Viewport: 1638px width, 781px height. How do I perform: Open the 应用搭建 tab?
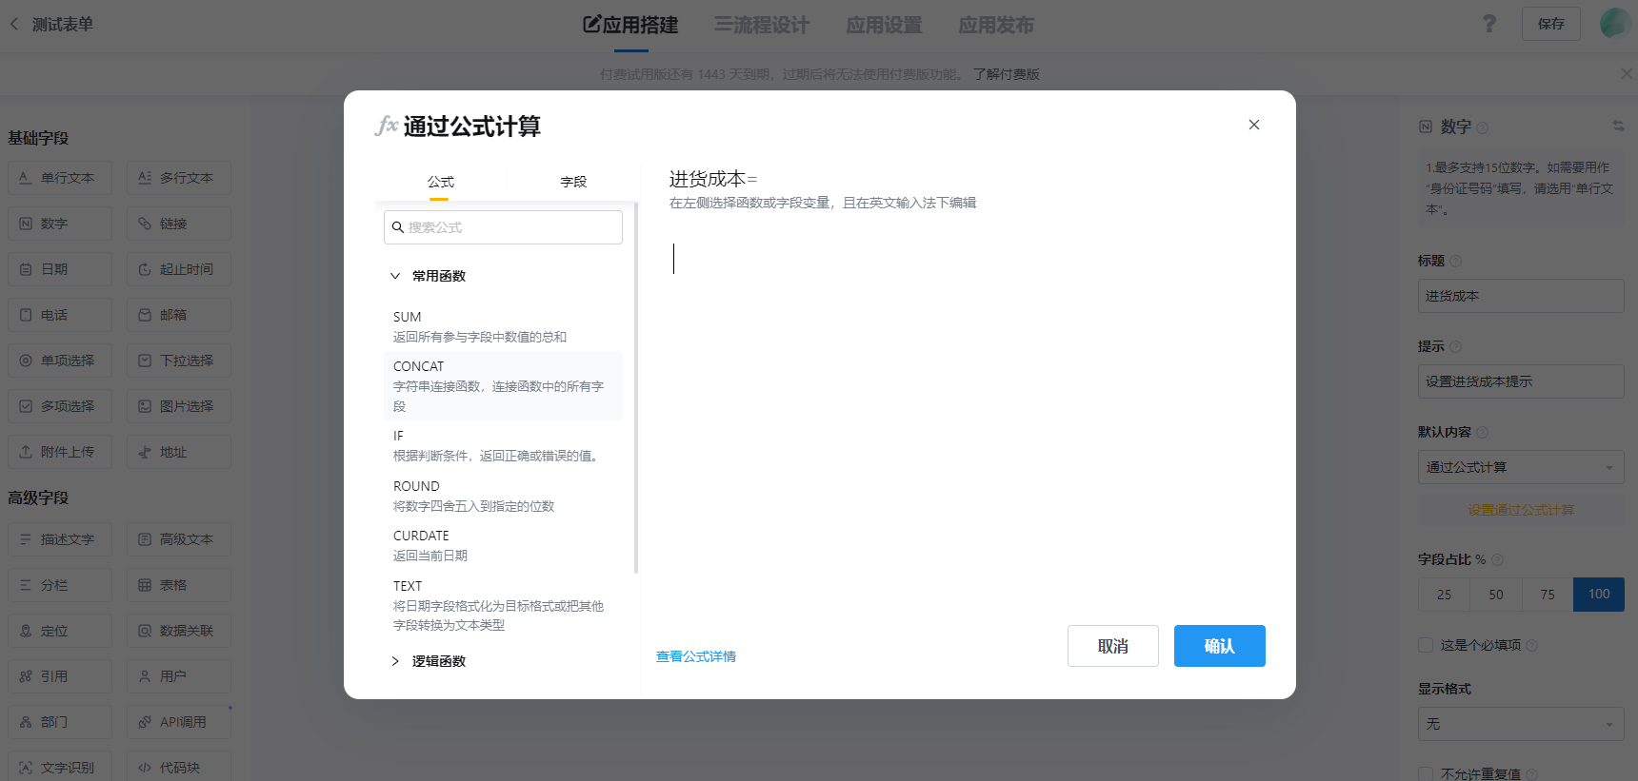(x=630, y=25)
